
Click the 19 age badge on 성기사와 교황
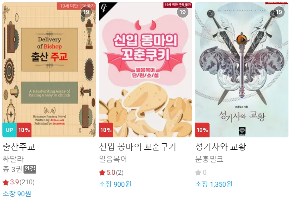click(x=279, y=12)
